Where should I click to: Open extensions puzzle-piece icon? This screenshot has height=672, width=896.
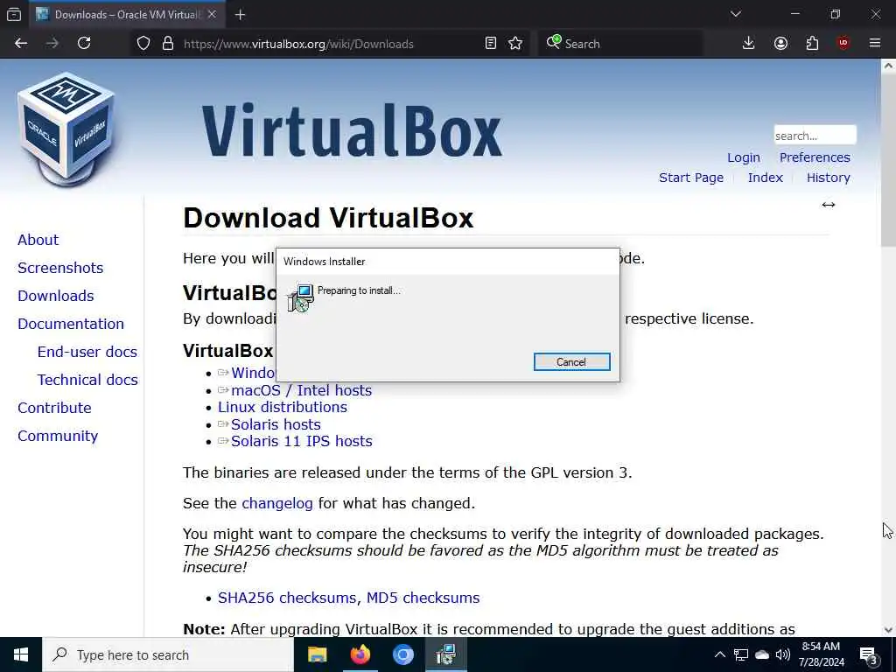[x=812, y=44]
